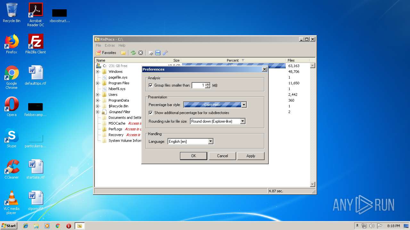Click the open folder toolbar icon
The image size is (410, 230).
123,53
